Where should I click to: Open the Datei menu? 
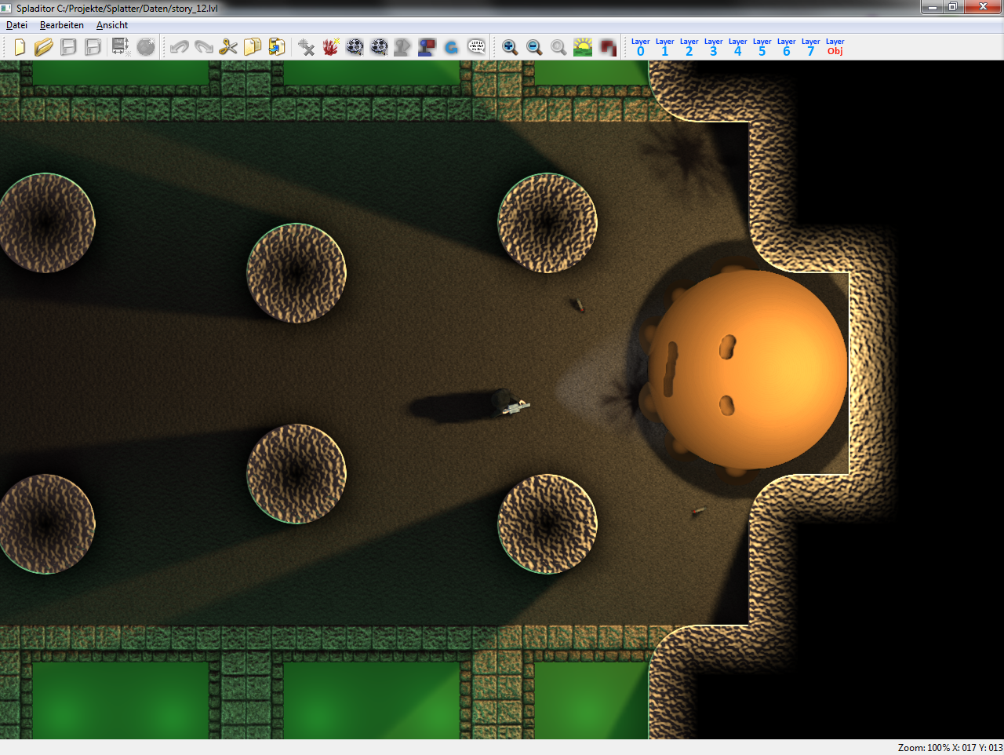click(x=16, y=25)
